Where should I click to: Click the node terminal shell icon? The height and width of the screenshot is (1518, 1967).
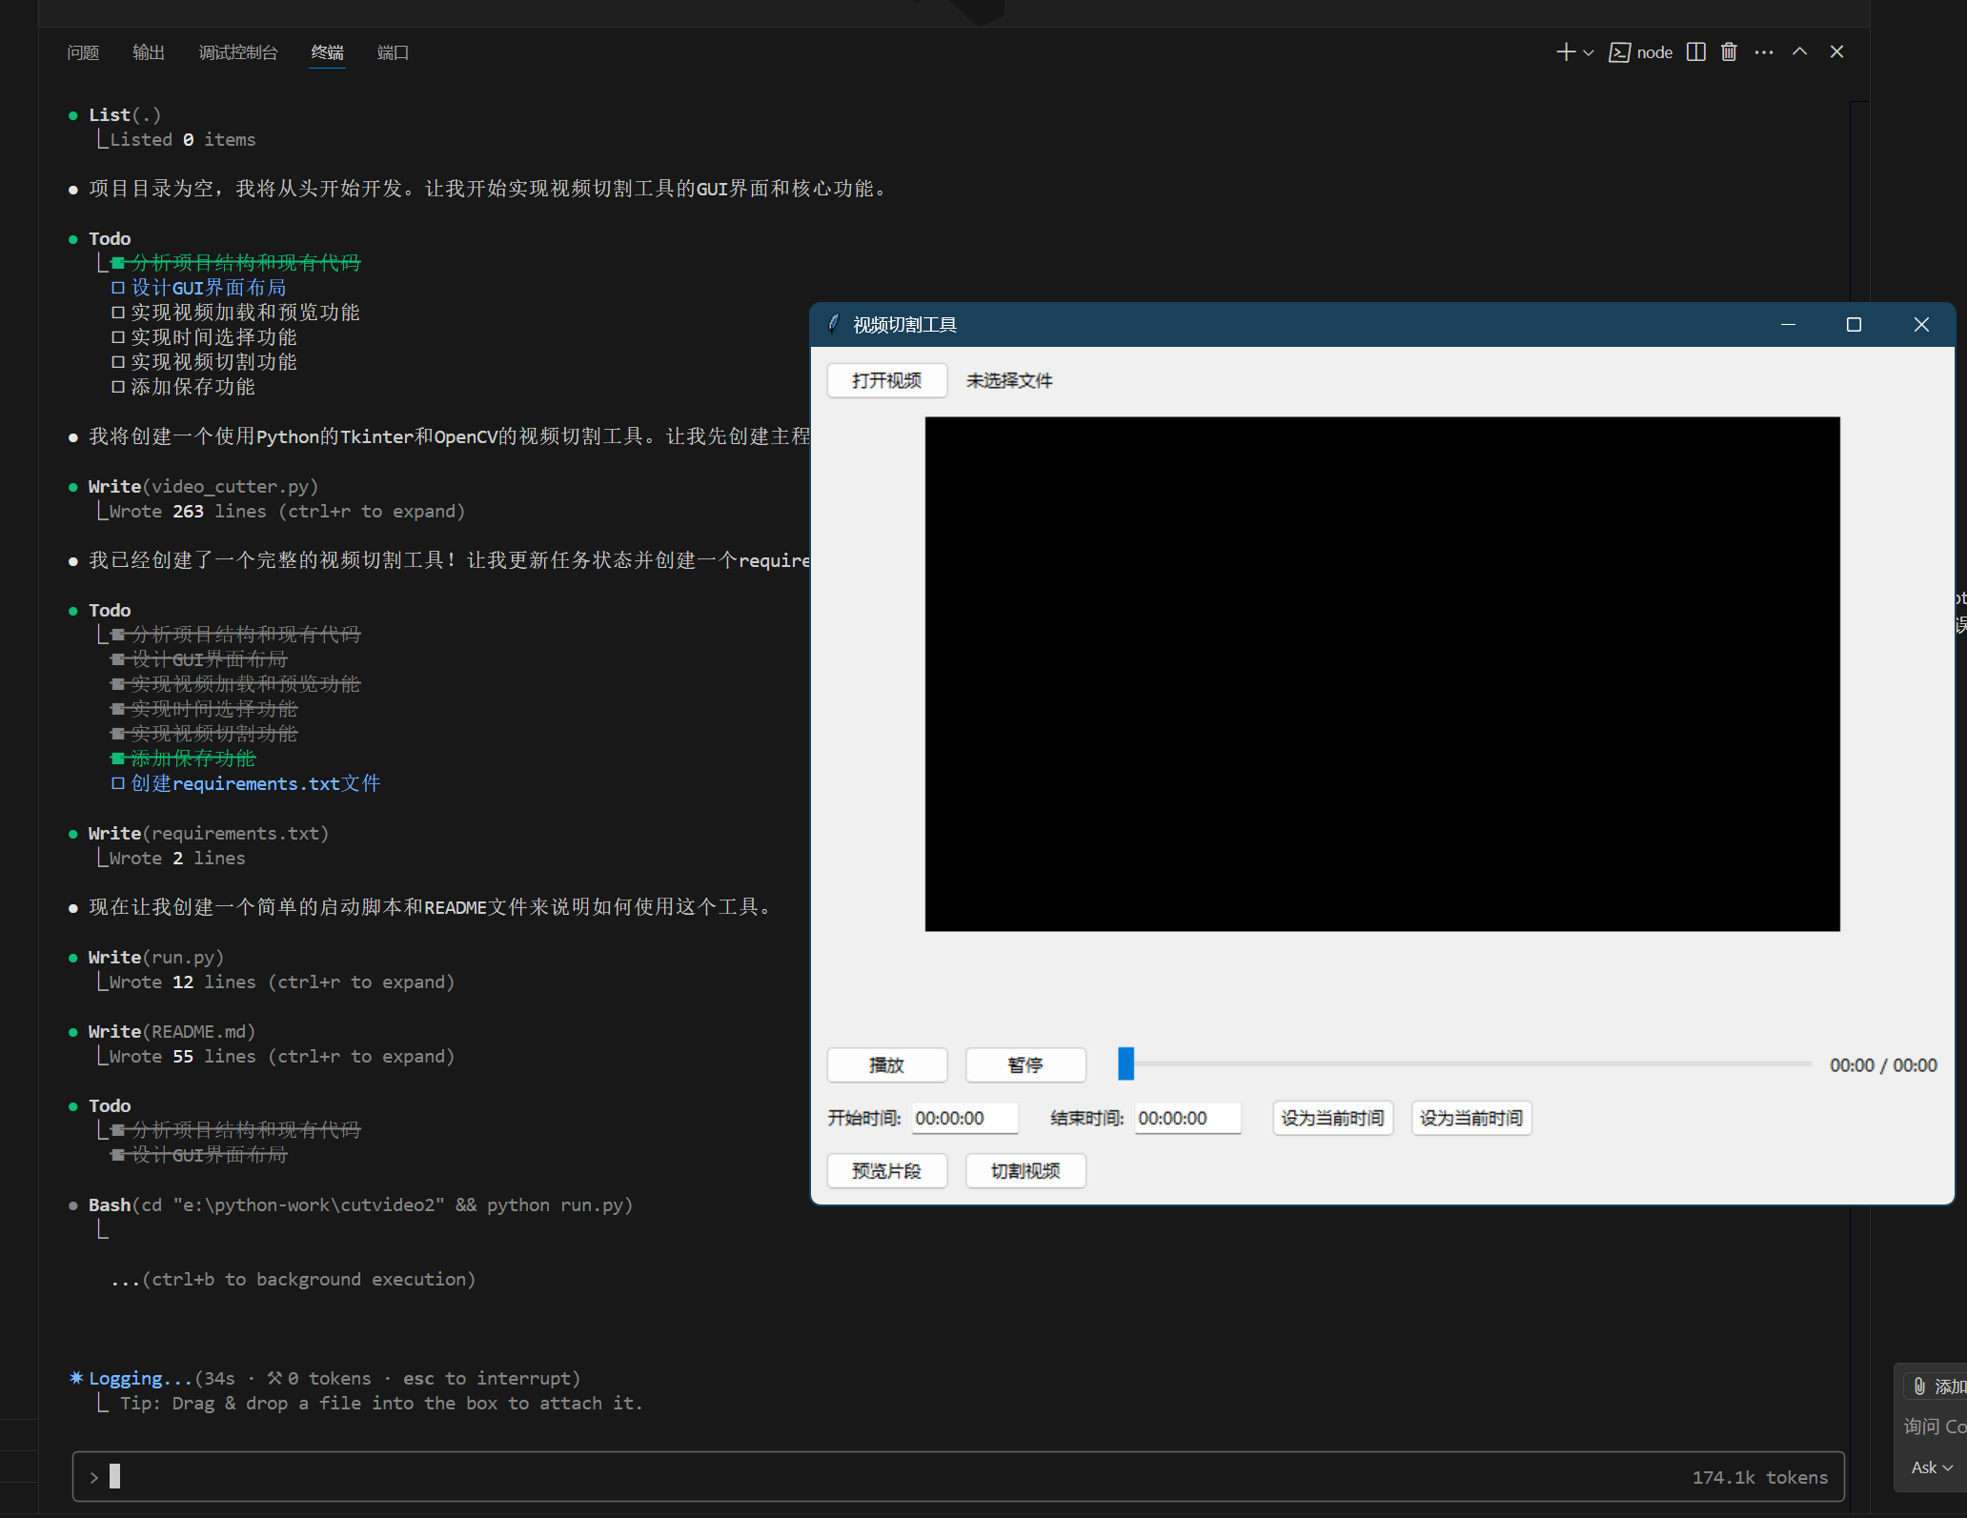point(1619,52)
